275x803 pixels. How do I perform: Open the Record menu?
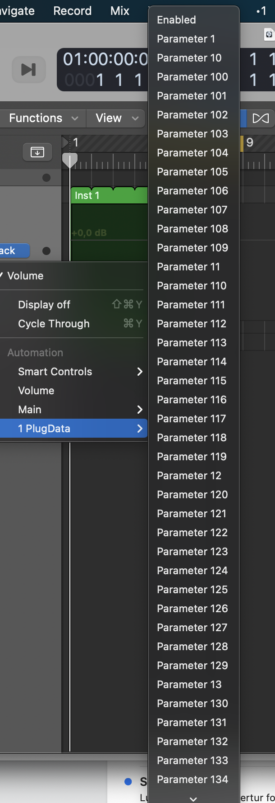tap(72, 11)
